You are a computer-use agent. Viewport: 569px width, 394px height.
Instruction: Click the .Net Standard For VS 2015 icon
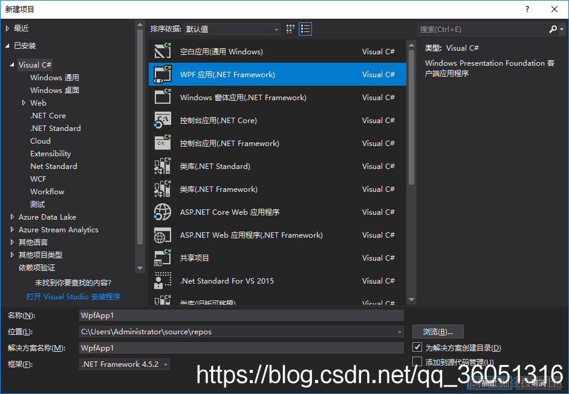point(162,281)
